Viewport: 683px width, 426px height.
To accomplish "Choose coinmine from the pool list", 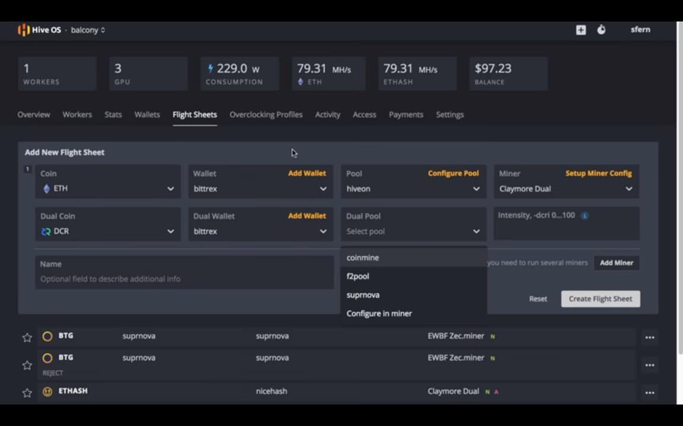I will [413, 257].
